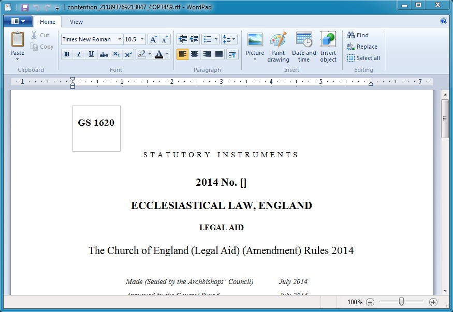The width and height of the screenshot is (453, 312).
Task: Click the Find button
Action: coord(358,35)
